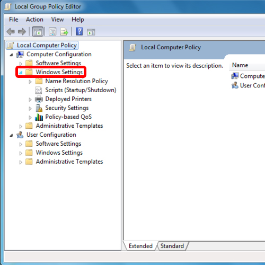Expand Security Settings tree arrow
Screen dimensions: 265x265
pos(30,109)
